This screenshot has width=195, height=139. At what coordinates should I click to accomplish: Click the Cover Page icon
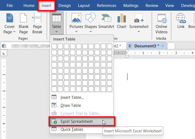pos(10,18)
